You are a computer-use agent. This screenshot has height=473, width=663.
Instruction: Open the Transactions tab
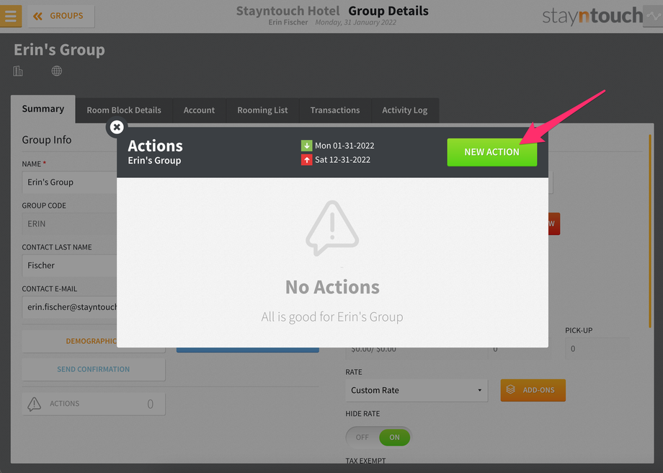point(335,110)
